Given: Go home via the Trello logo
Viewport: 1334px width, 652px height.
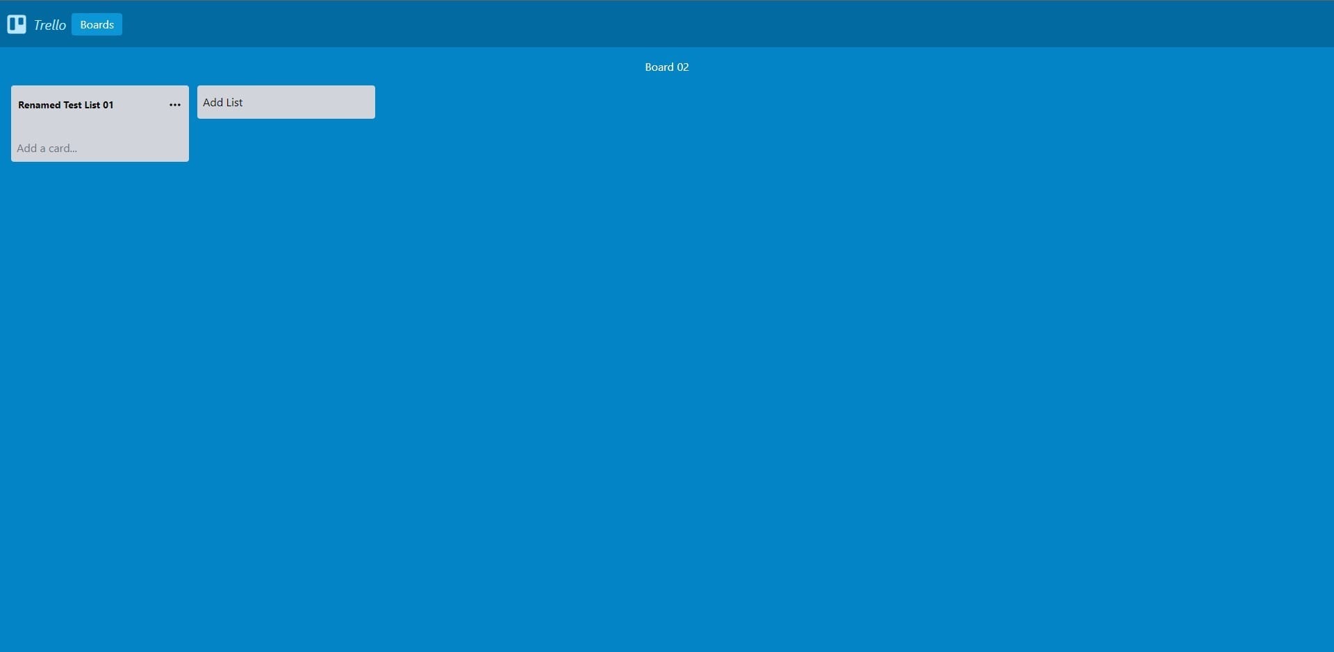Looking at the screenshot, I should pos(17,24).
